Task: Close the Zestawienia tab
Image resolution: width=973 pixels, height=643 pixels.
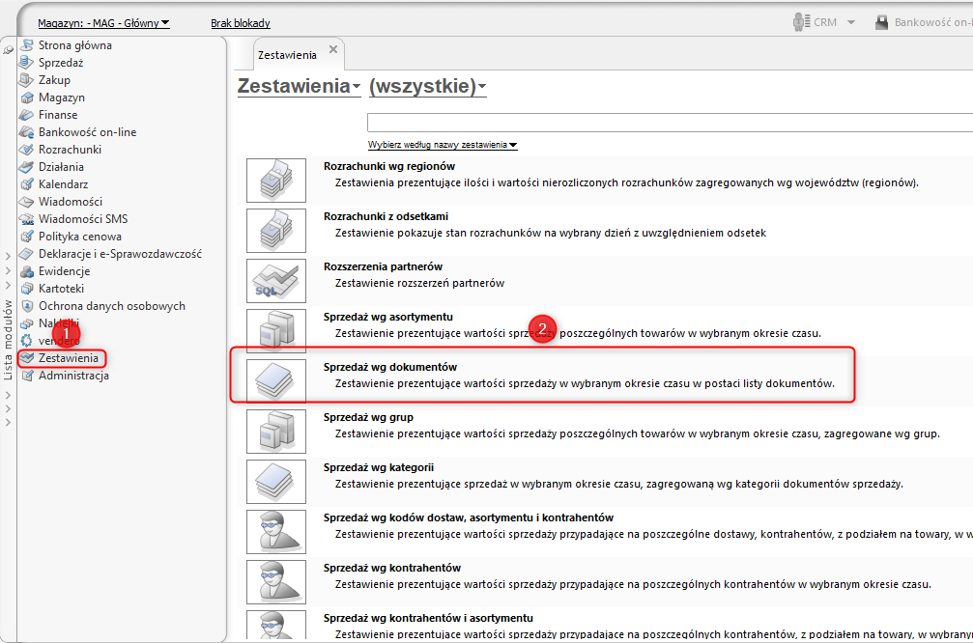Action: click(x=333, y=49)
